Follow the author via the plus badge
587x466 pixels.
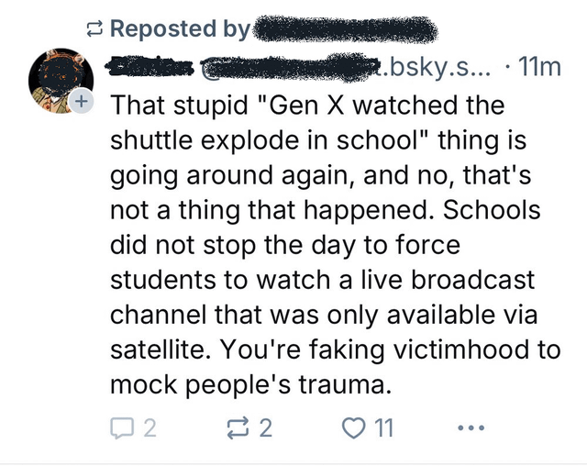79,102
